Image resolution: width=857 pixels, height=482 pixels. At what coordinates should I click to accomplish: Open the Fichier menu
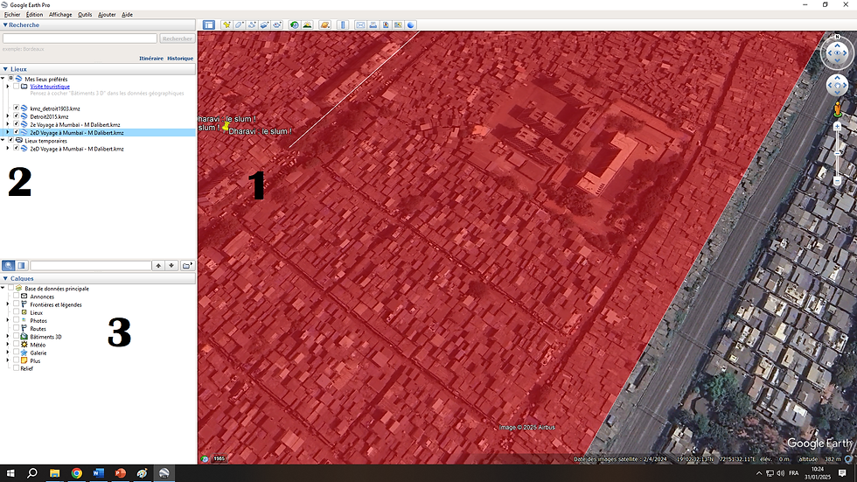pos(12,15)
